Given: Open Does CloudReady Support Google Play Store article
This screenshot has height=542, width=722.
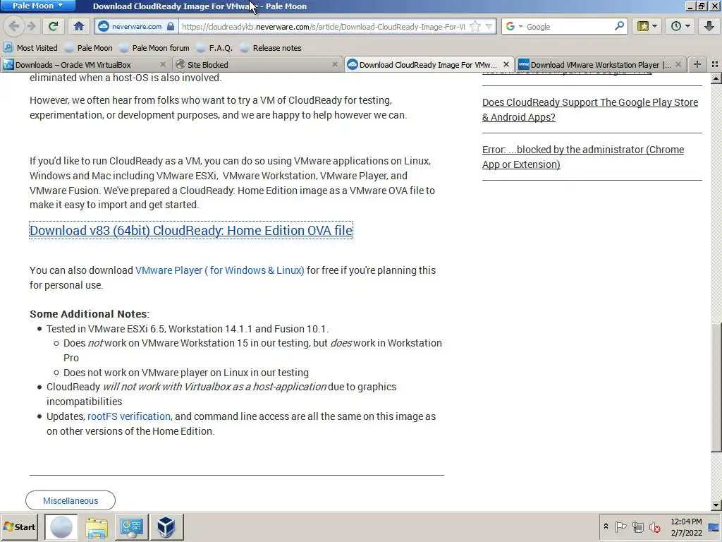Looking at the screenshot, I should tap(590, 109).
